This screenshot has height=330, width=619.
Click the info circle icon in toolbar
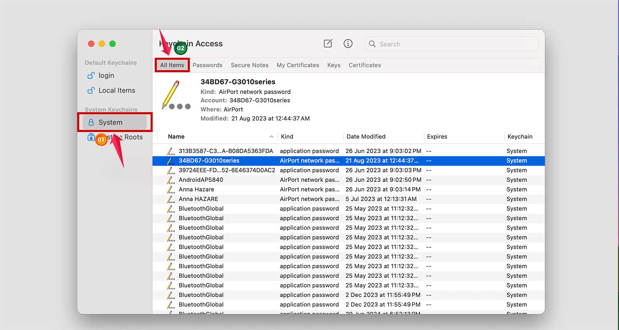(x=348, y=44)
